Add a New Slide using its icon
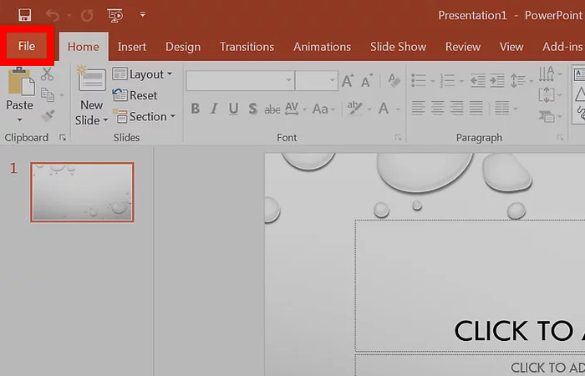This screenshot has height=376, width=585. 91,79
